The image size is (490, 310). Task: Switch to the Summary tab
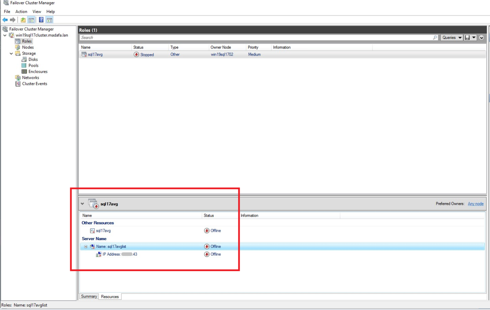[x=89, y=296]
